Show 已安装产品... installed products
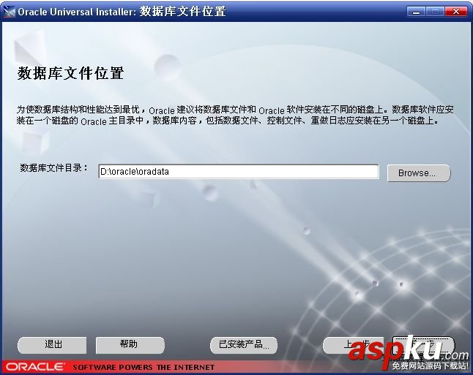Viewport: 473px width, 375px height. [244, 345]
